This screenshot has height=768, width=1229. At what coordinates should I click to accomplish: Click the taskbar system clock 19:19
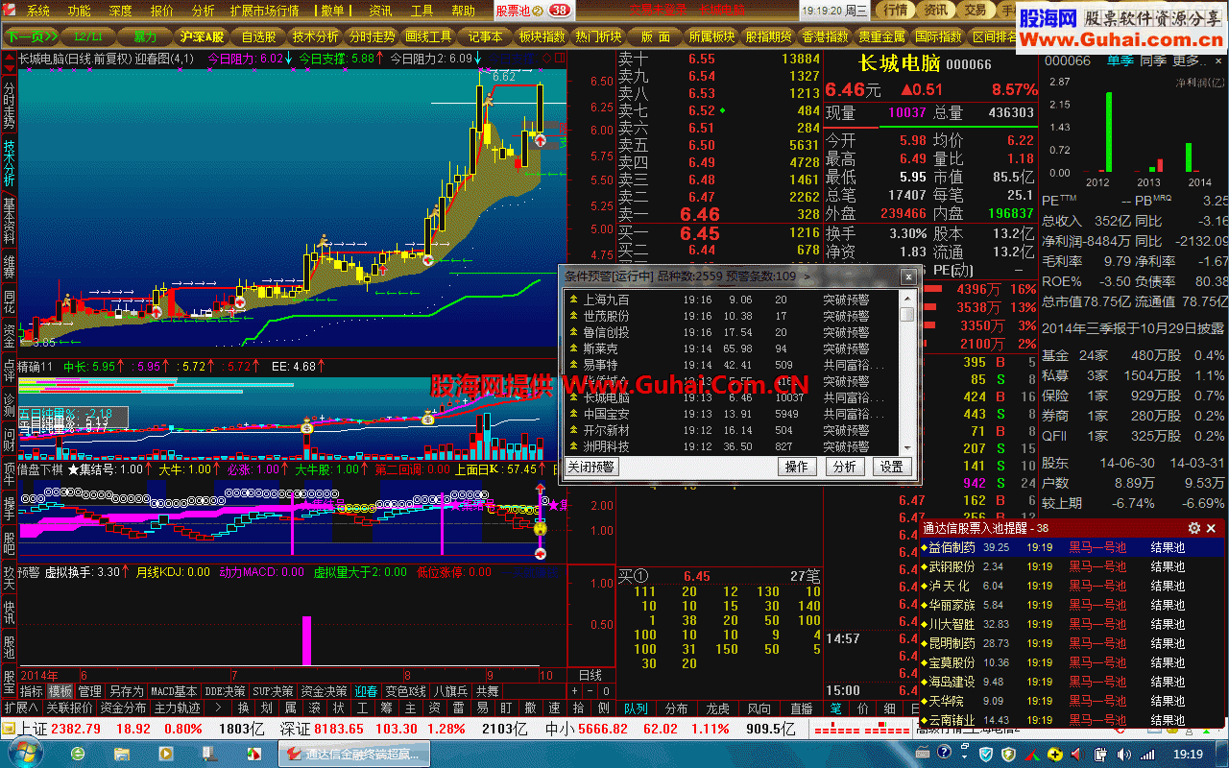click(1189, 755)
